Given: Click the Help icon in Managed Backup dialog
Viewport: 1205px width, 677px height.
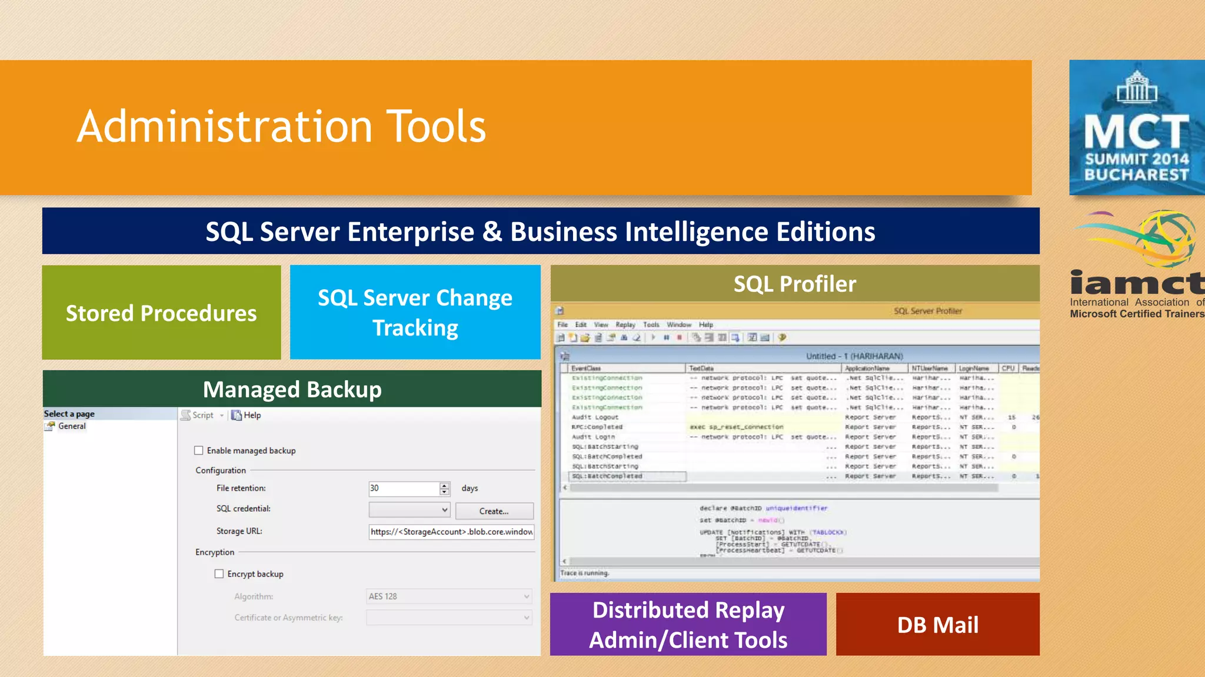Looking at the screenshot, I should pos(237,415).
